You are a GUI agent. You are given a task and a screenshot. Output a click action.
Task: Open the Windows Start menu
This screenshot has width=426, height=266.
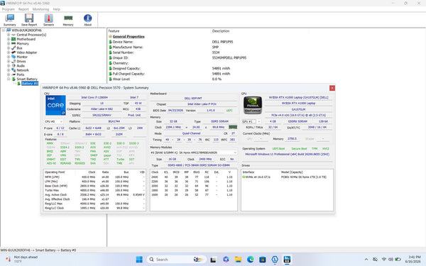(x=139, y=260)
